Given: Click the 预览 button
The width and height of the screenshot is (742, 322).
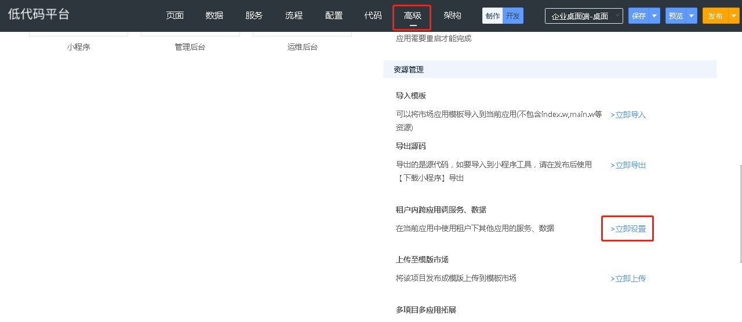Looking at the screenshot, I should 676,16.
